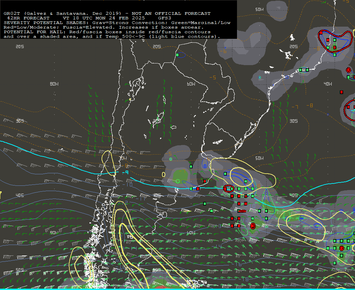Click the "80W" label west of southern Chile
Viewport: 355px width, 290px height.
tap(54, 233)
